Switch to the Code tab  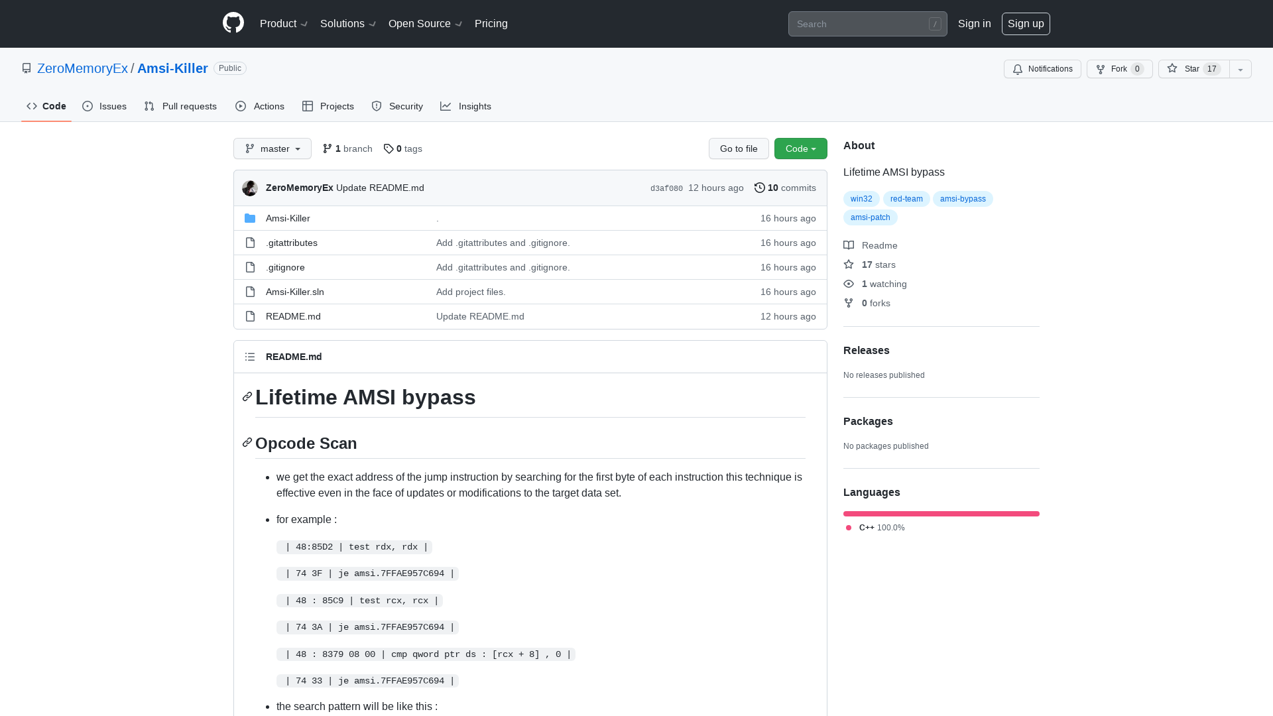(46, 106)
